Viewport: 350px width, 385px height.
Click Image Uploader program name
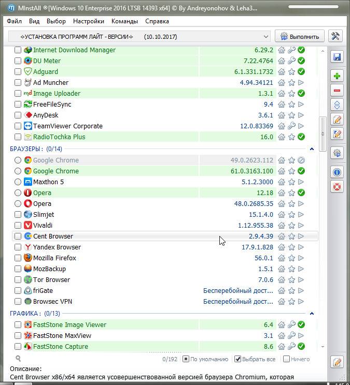click(57, 94)
